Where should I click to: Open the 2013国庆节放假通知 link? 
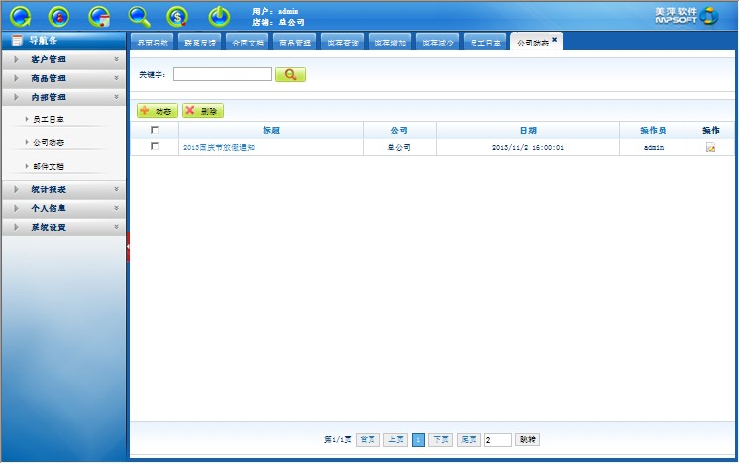click(x=218, y=147)
